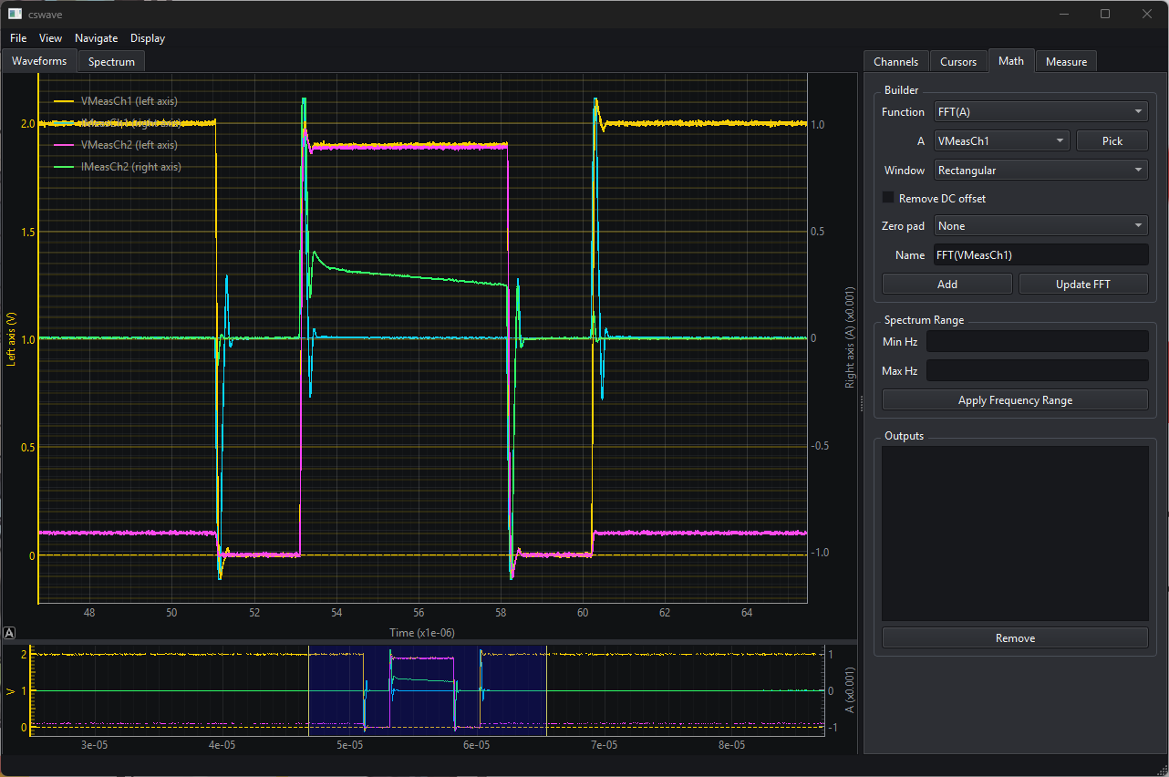This screenshot has width=1169, height=777.
Task: Open the Navigate menu
Action: pyautogui.click(x=96, y=38)
